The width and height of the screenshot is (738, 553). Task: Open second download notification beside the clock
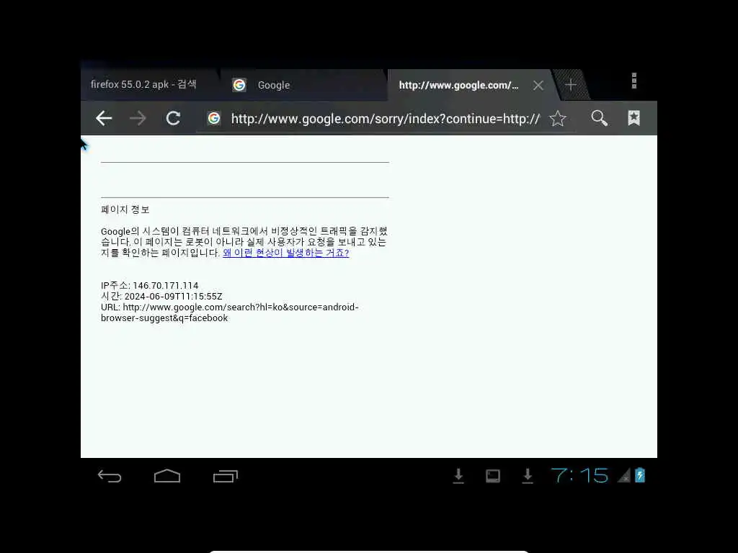[x=528, y=476]
